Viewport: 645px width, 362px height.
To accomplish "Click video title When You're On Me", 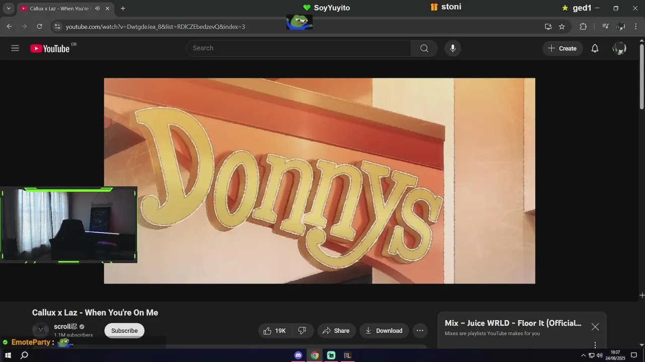I will tap(95, 313).
